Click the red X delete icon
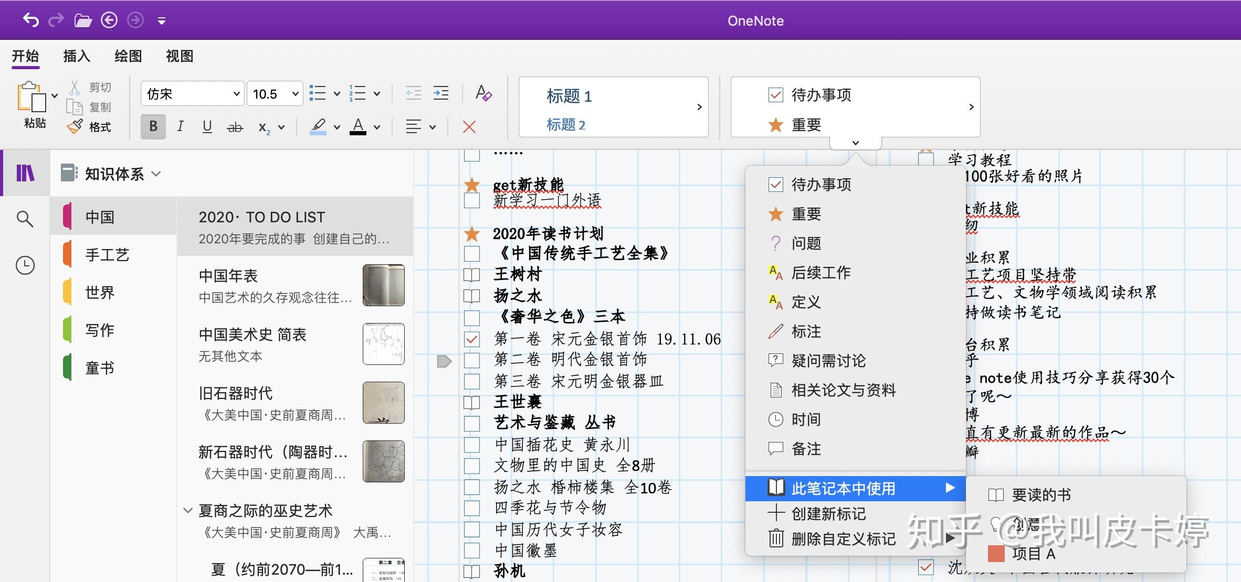The width and height of the screenshot is (1241, 582). pyautogui.click(x=469, y=127)
